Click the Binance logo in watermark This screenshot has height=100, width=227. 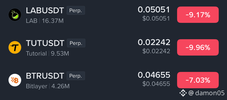click(x=183, y=93)
